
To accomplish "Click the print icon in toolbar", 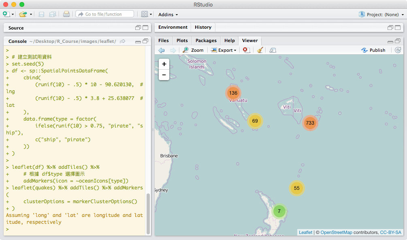I will coord(66,14).
